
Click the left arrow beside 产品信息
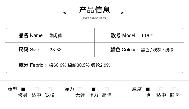click(65, 13)
